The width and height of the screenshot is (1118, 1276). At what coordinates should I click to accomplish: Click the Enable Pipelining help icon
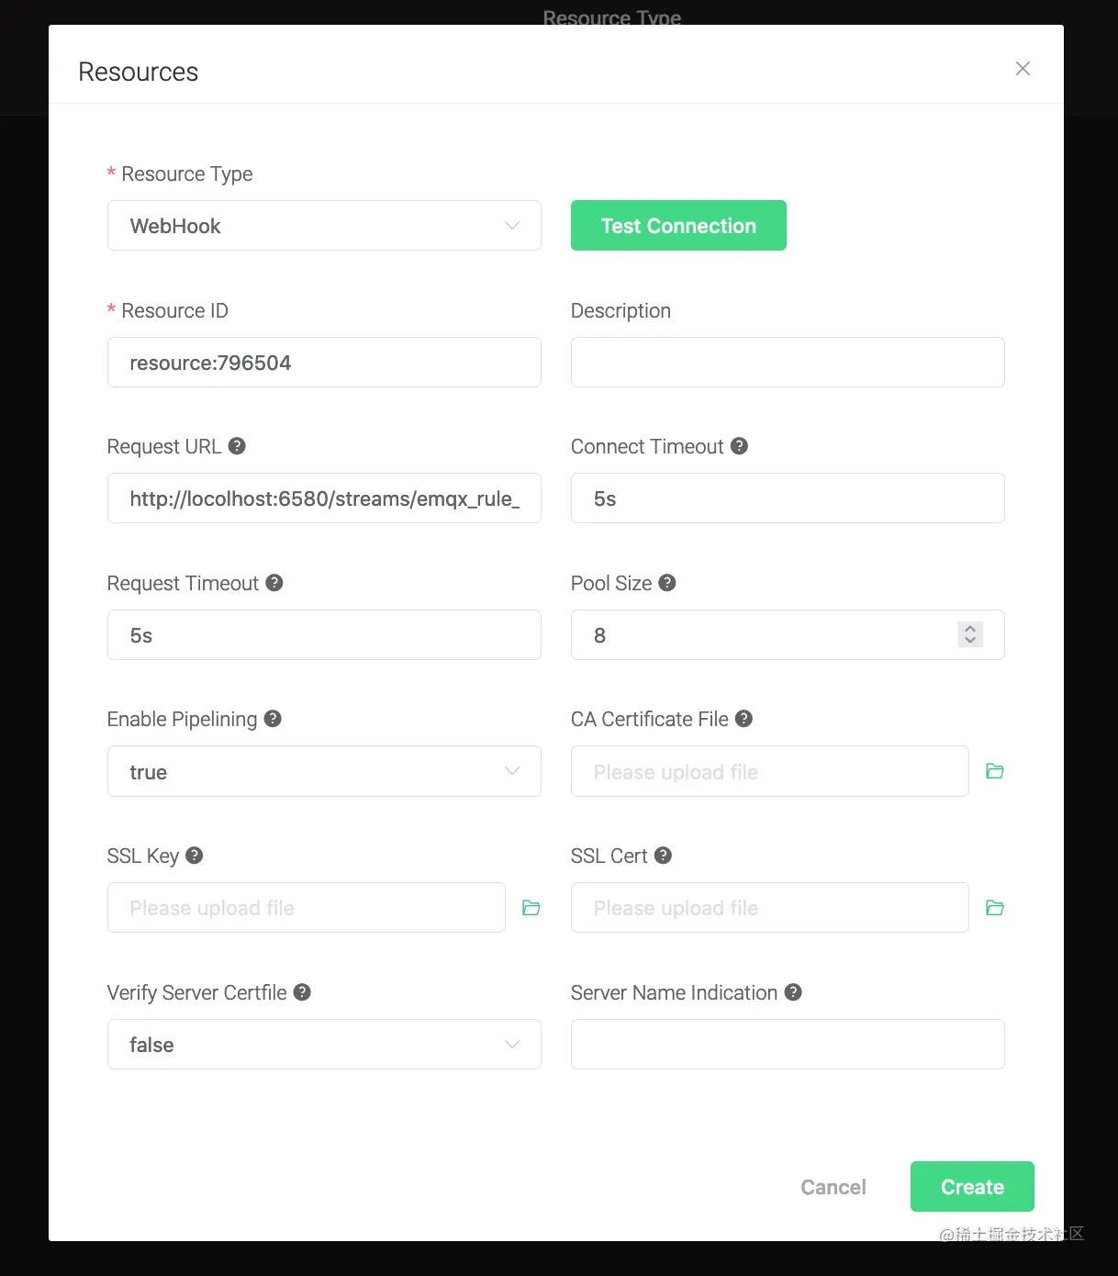272,718
